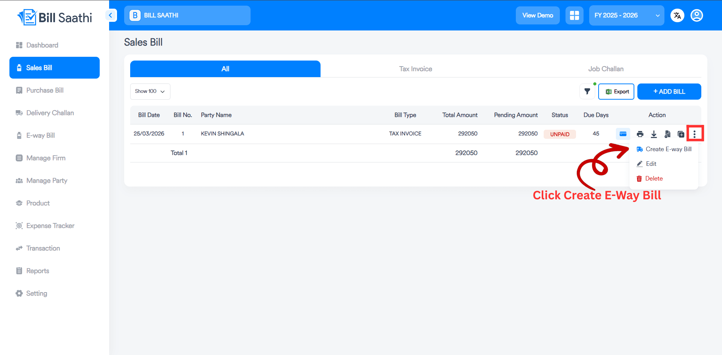Click the UNPAID status badge
This screenshot has height=355, width=722.
(x=559, y=134)
